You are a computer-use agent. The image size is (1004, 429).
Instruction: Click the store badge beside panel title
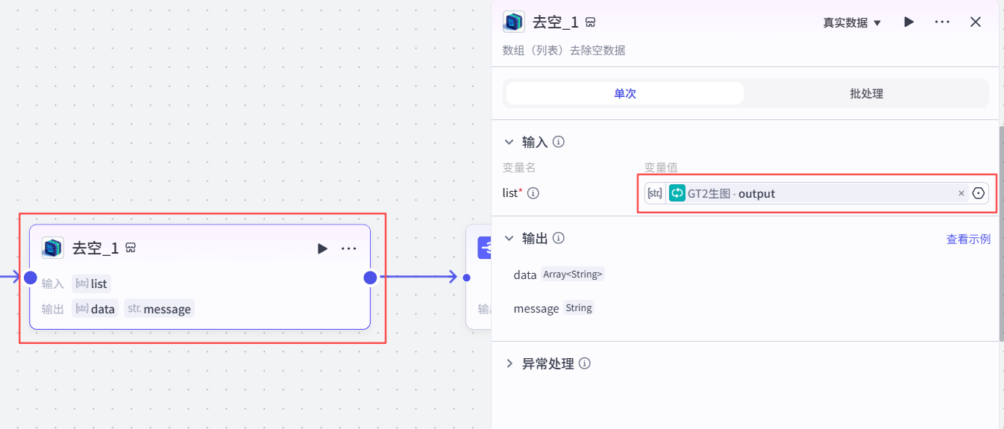pos(590,22)
